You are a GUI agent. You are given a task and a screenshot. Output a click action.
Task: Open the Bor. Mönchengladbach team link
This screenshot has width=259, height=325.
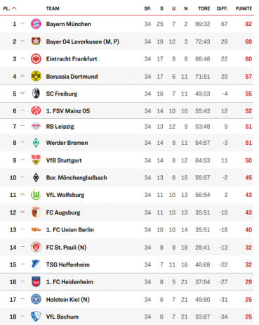tap(77, 177)
